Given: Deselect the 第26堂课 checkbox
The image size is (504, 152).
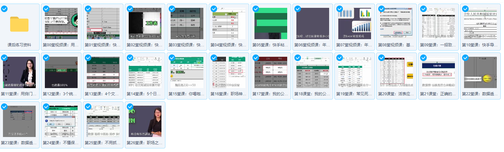Looking at the screenshot, I should click(130, 107).
